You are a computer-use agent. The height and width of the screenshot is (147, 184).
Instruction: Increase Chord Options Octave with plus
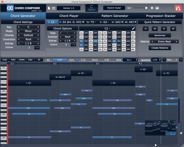coord(75,45)
